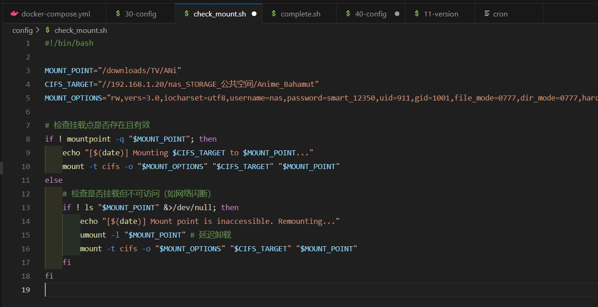Click the unsaved dot on 40-config tab
The image size is (598, 307).
(x=397, y=14)
